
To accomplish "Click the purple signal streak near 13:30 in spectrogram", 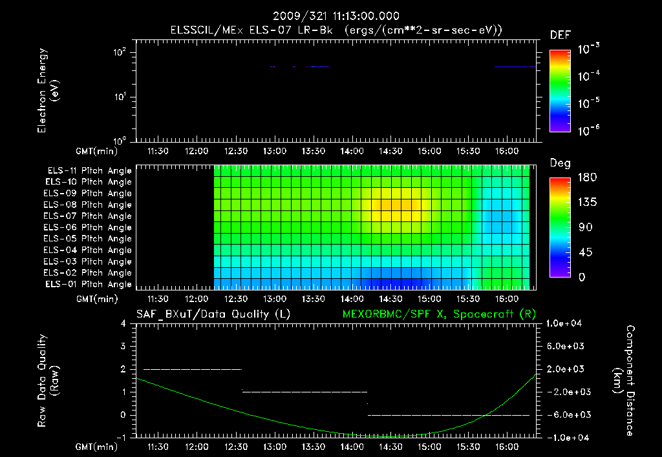I will pyautogui.click(x=317, y=66).
